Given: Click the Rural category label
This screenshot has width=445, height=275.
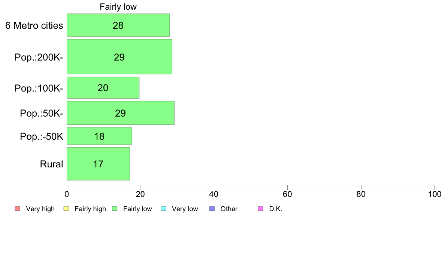Looking at the screenshot, I should 51,164.
